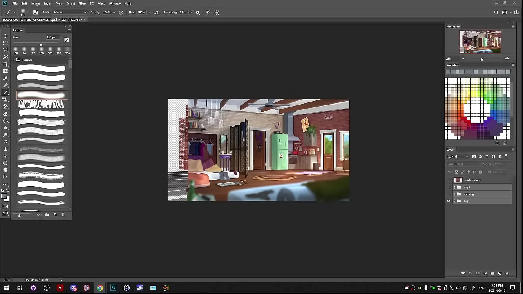Open smoothing options gear icon
Viewport: 523px width, 294px height.
[198, 12]
